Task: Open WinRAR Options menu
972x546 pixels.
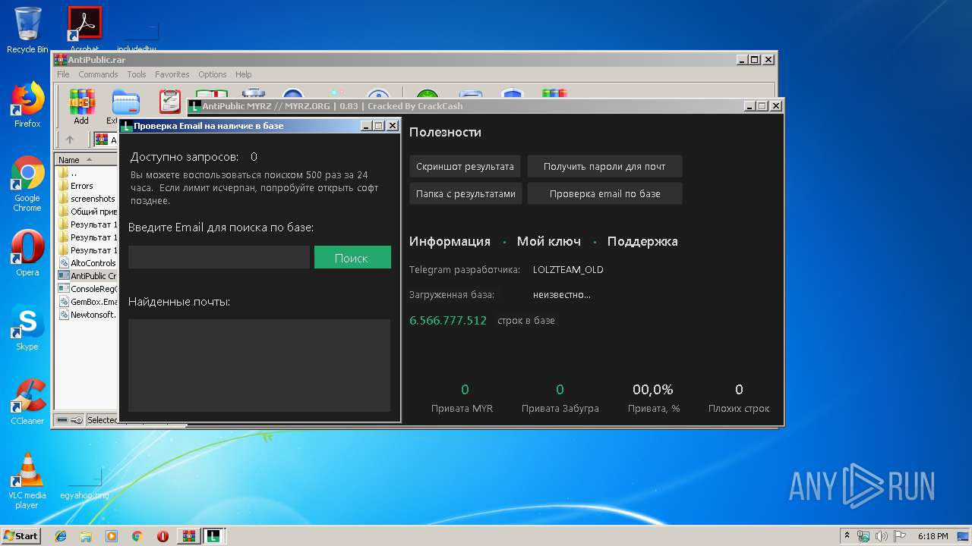Action: (213, 74)
